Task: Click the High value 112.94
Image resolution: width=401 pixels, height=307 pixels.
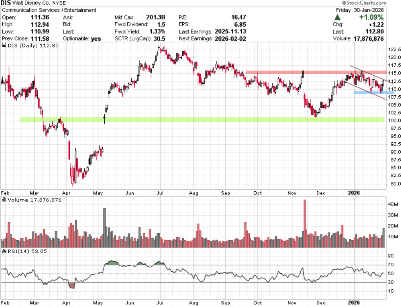Action: (x=40, y=25)
